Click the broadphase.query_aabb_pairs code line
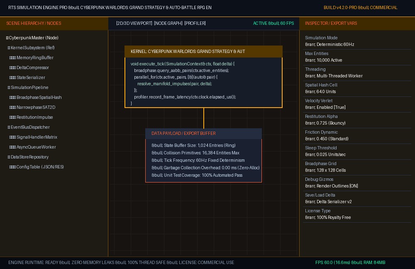The image size is (415, 269). (182, 70)
